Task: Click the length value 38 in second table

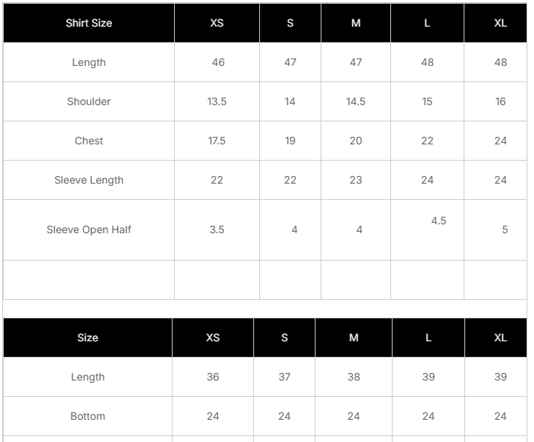Action: 354,377
